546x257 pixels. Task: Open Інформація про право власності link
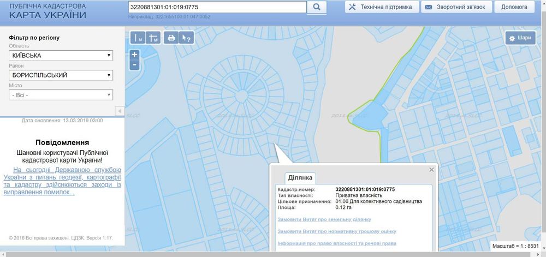coord(337,243)
